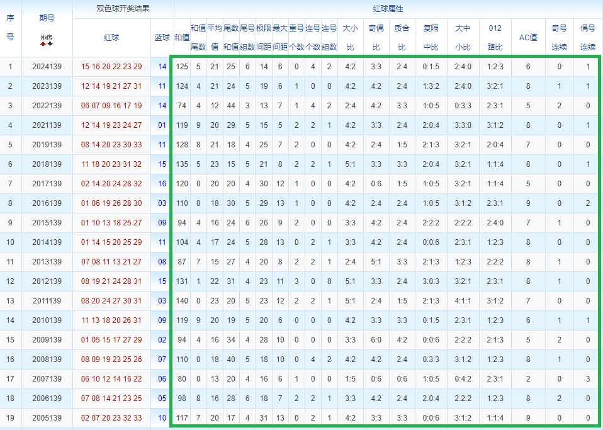The width and height of the screenshot is (603, 430).
Task: Click the 序号 column header
Action: pyautogui.click(x=10, y=28)
